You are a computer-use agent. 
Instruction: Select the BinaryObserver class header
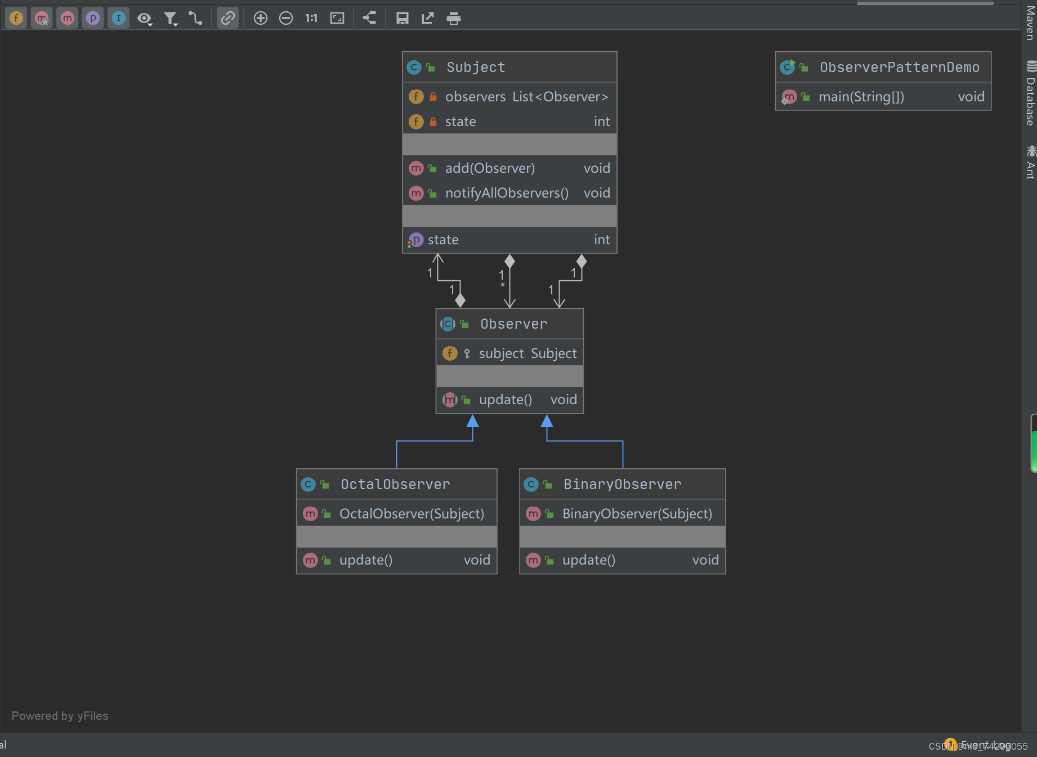point(623,485)
